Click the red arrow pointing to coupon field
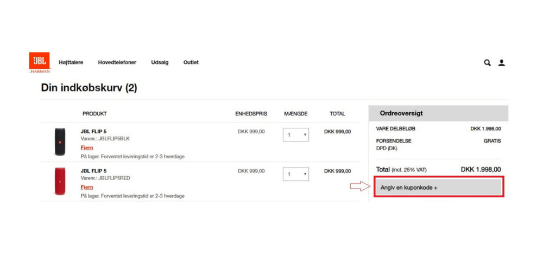This screenshot has width=543, height=271. pos(359,187)
